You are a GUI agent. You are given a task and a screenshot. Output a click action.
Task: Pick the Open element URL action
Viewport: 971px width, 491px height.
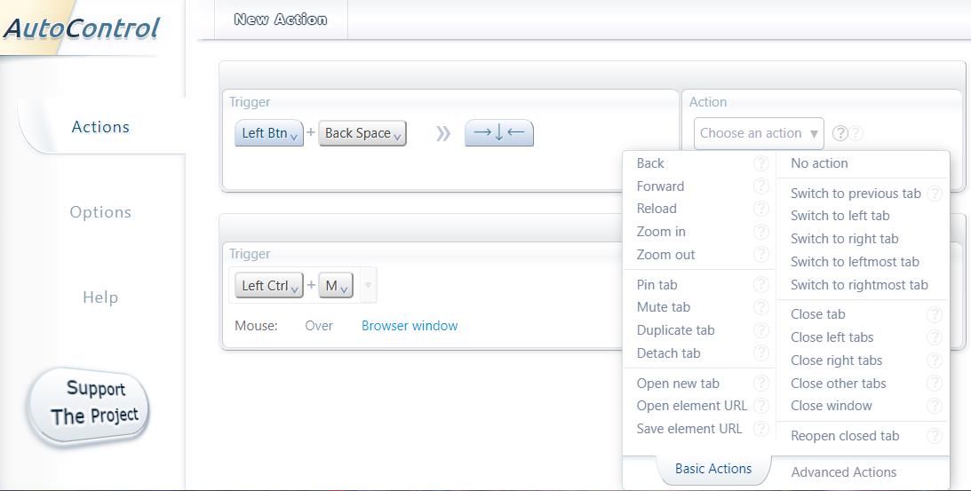point(692,406)
